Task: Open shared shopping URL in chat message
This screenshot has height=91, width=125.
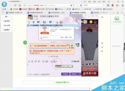Action: click(x=49, y=48)
